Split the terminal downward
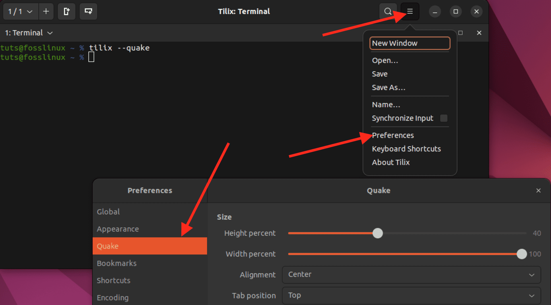 pos(88,11)
